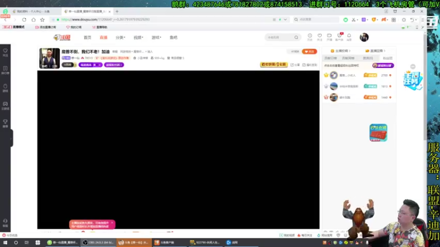Switch to 贡献日榜 daily ranking tab
440x247 pixels.
331,58
